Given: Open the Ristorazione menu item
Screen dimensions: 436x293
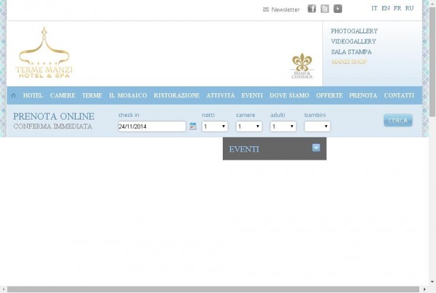Looking at the screenshot, I should pyautogui.click(x=176, y=95).
